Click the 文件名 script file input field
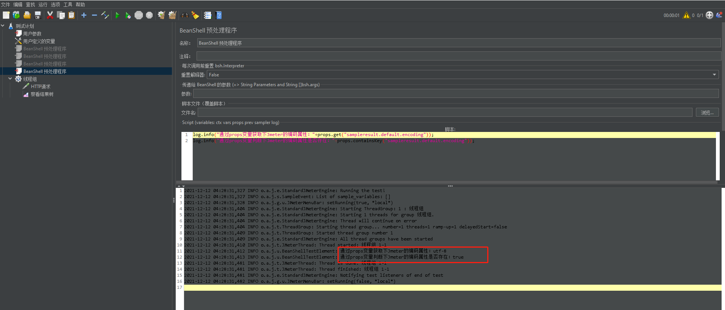Viewport: 725px width, 310px height. 445,112
